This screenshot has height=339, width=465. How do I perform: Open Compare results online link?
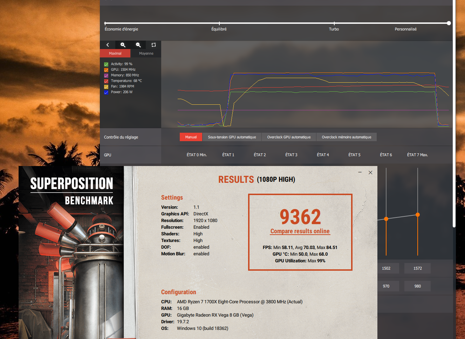point(300,231)
